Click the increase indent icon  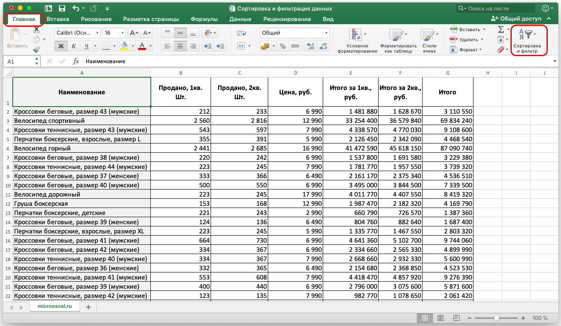(x=221, y=46)
